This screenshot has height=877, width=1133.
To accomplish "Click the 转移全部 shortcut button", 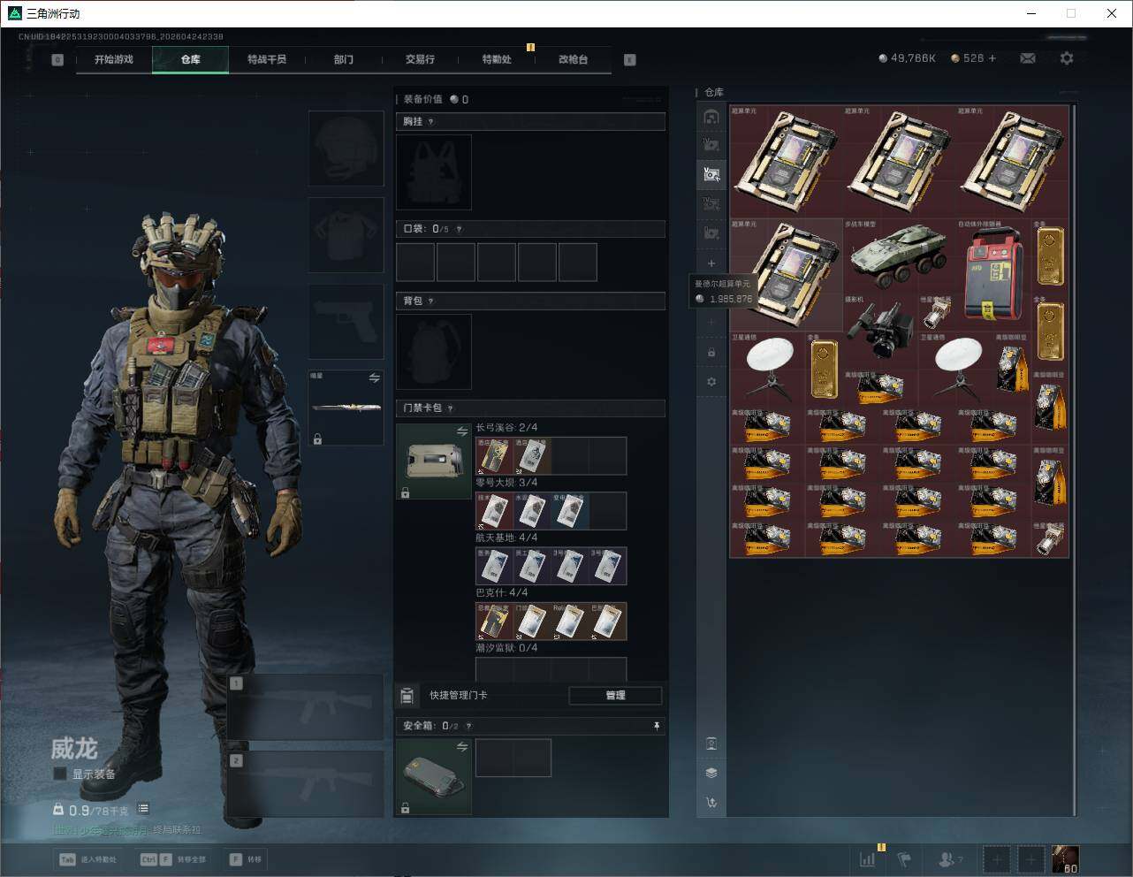I will pos(173,859).
